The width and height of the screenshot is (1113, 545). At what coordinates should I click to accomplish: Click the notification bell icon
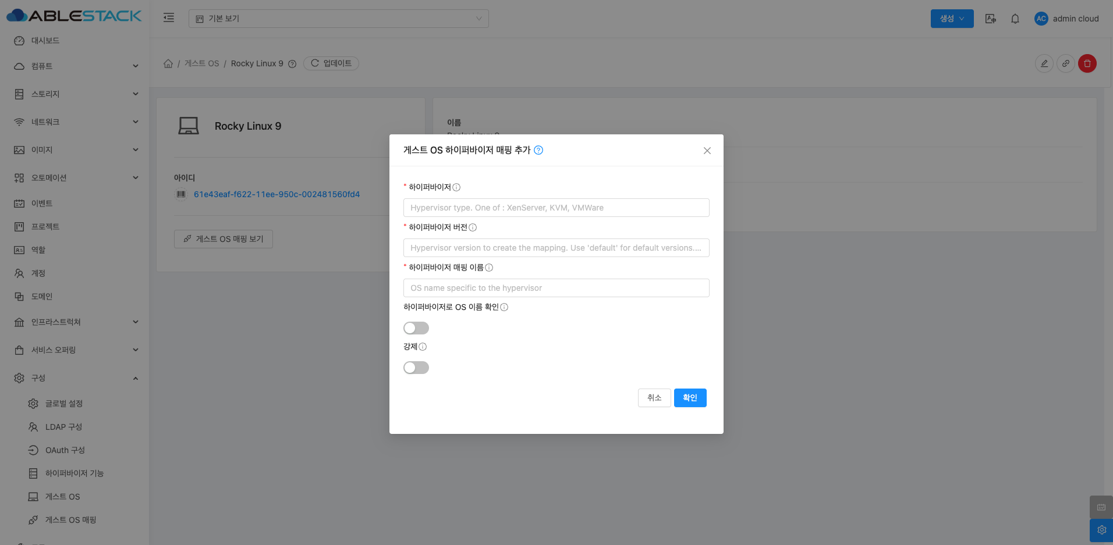pyautogui.click(x=1015, y=19)
